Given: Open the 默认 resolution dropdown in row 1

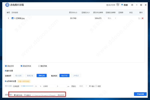Looking at the screenshot, I should (x=111, y=18).
